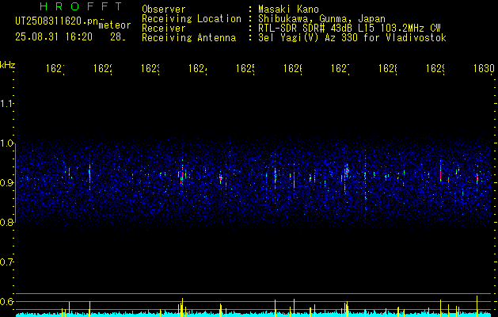Click the 1622 time axis marker
498x317 pixels.
[x=103, y=69]
